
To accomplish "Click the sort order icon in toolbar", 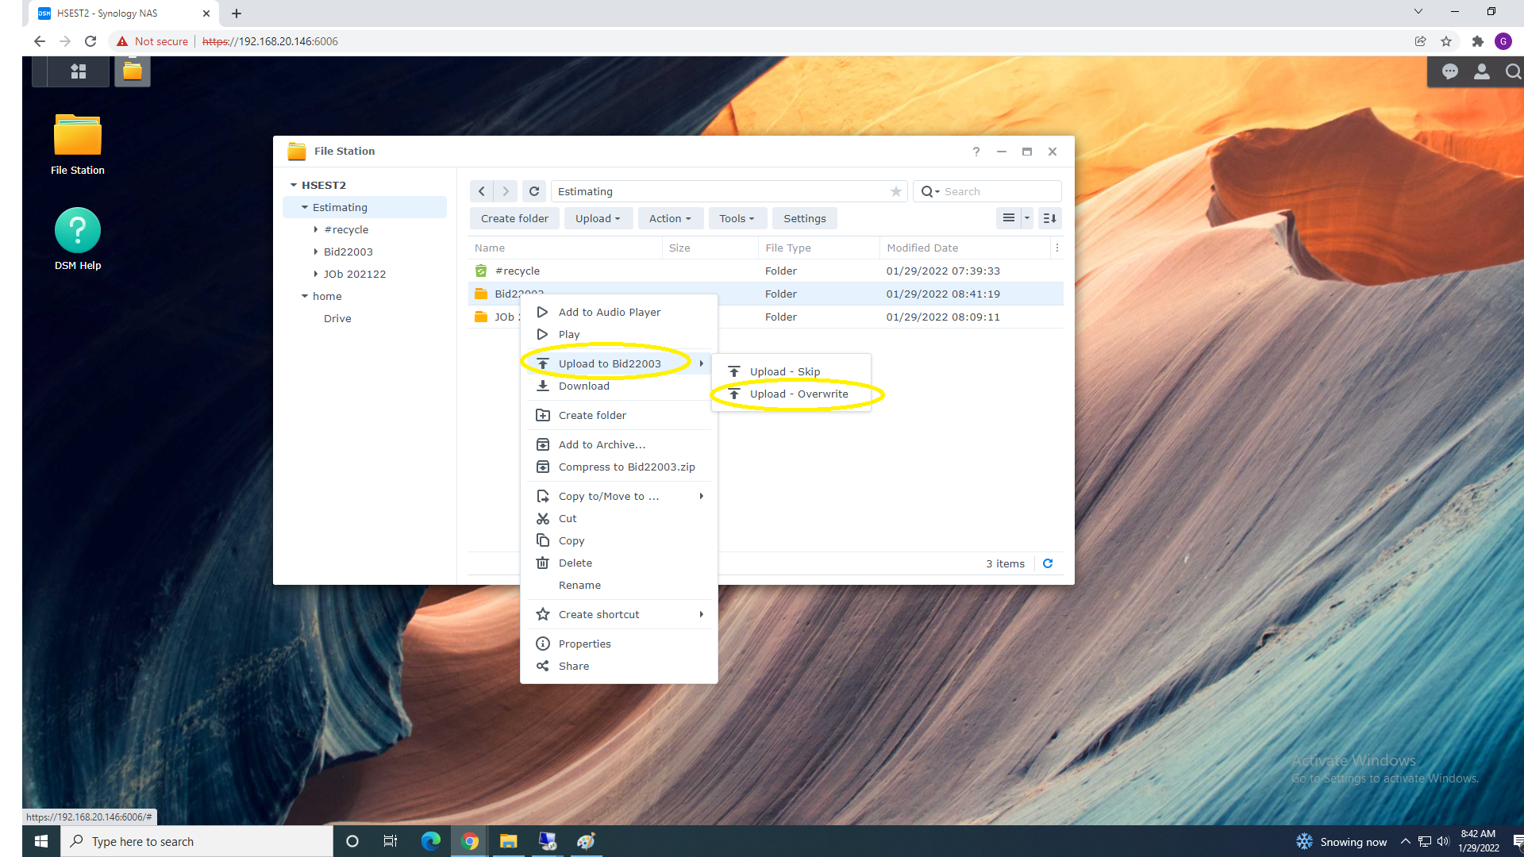I will 1049,218.
